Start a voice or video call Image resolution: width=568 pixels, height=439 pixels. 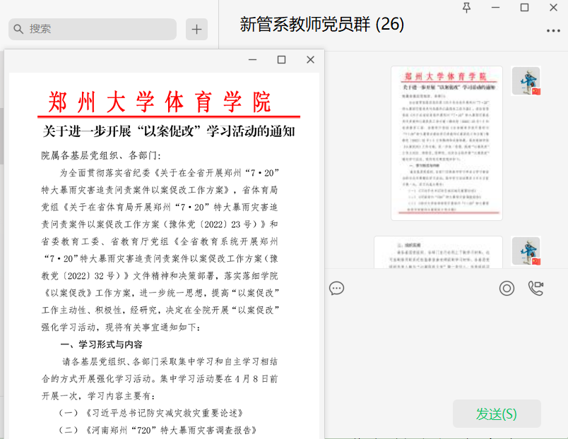pos(536,288)
